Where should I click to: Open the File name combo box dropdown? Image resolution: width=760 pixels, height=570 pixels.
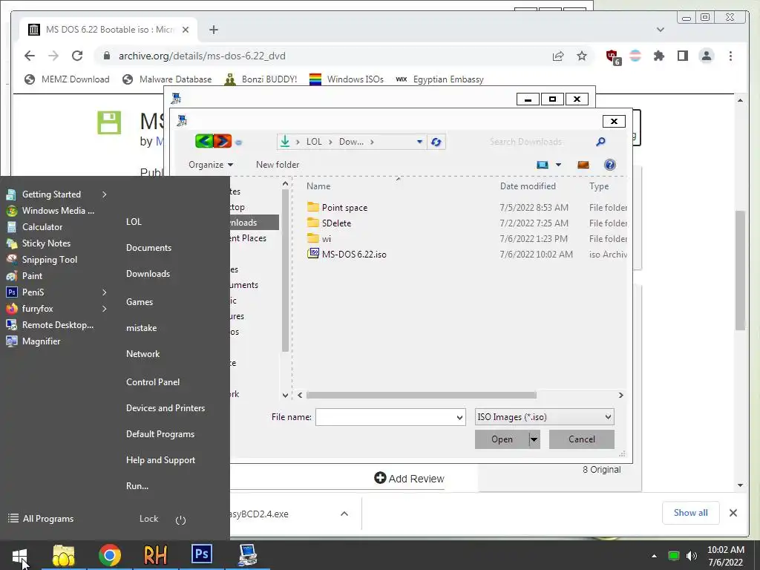pyautogui.click(x=459, y=417)
